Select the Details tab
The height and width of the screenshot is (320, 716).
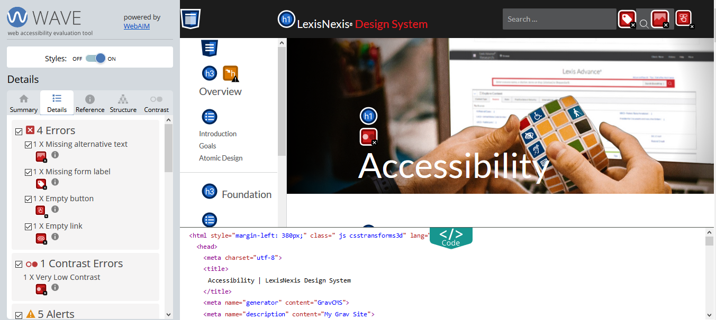tap(57, 103)
